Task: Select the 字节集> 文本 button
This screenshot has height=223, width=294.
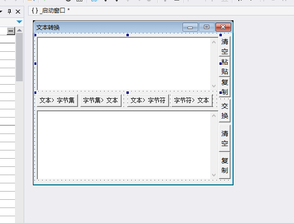Action: (100, 101)
